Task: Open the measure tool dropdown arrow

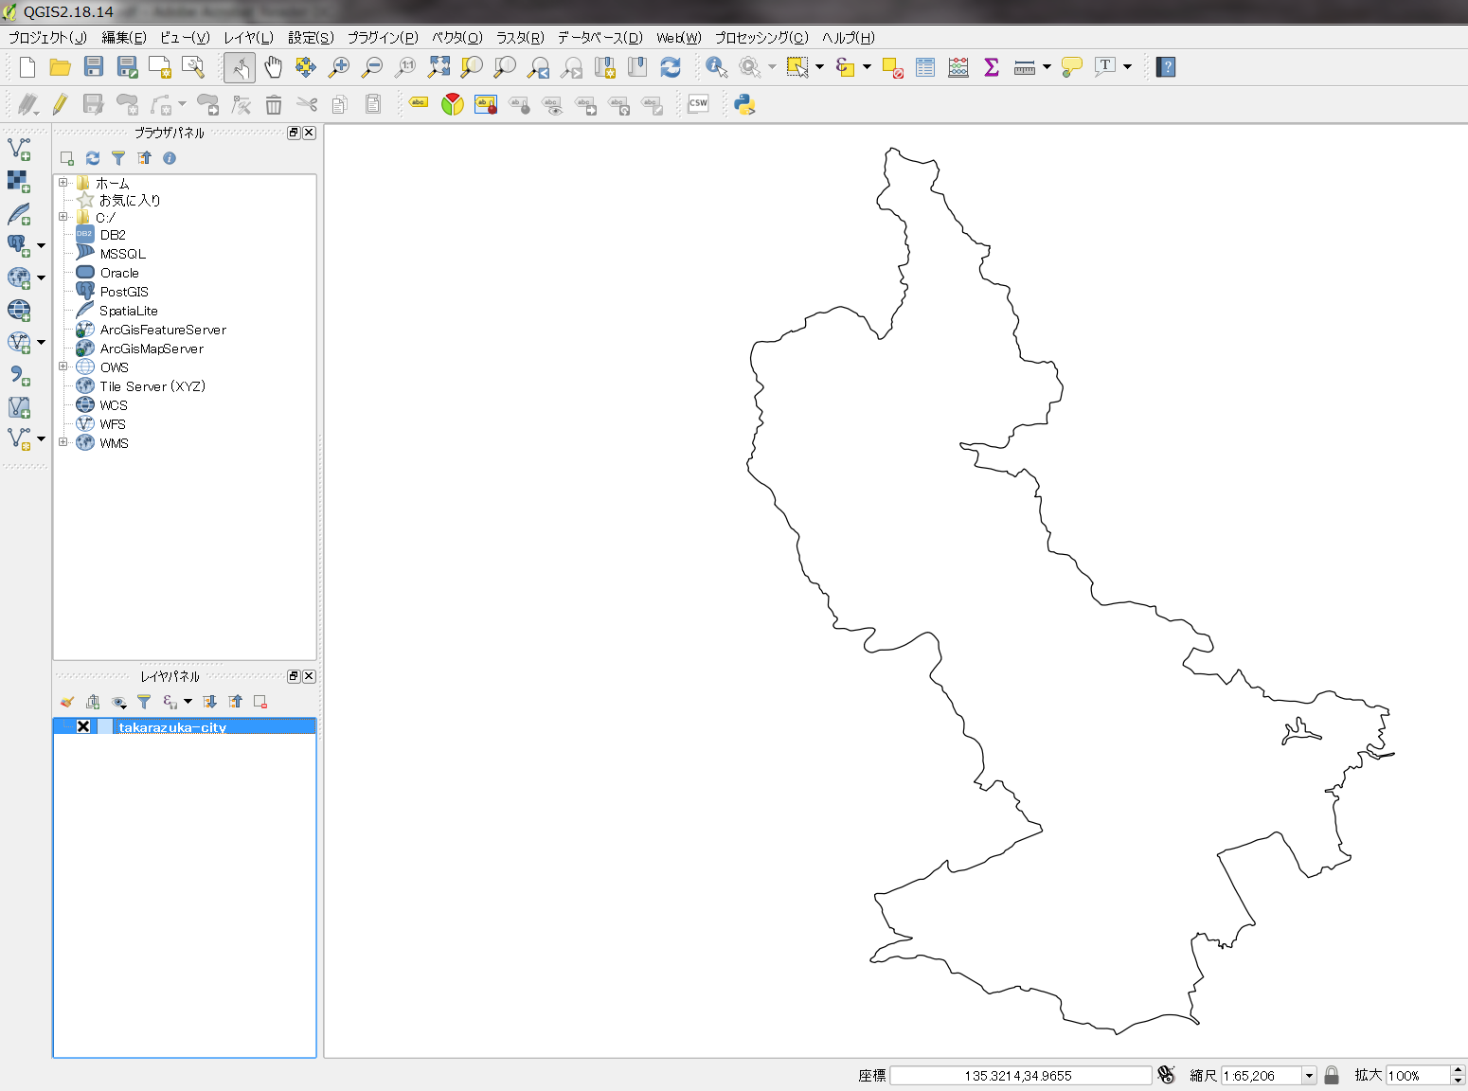Action: pyautogui.click(x=1047, y=66)
